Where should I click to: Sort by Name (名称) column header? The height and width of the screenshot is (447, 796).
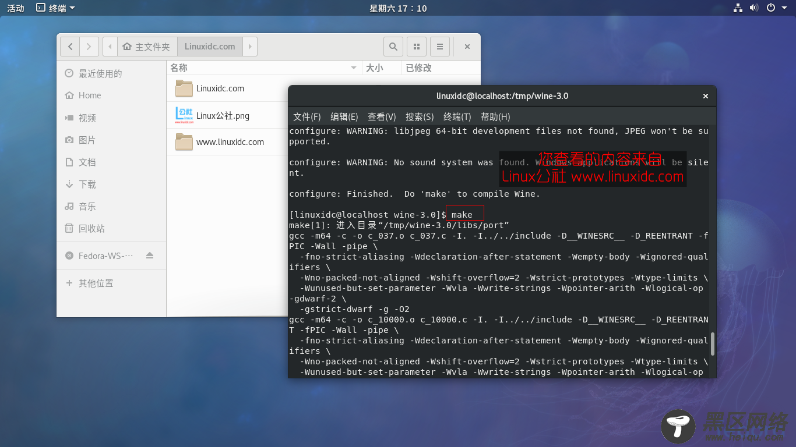[264, 68]
